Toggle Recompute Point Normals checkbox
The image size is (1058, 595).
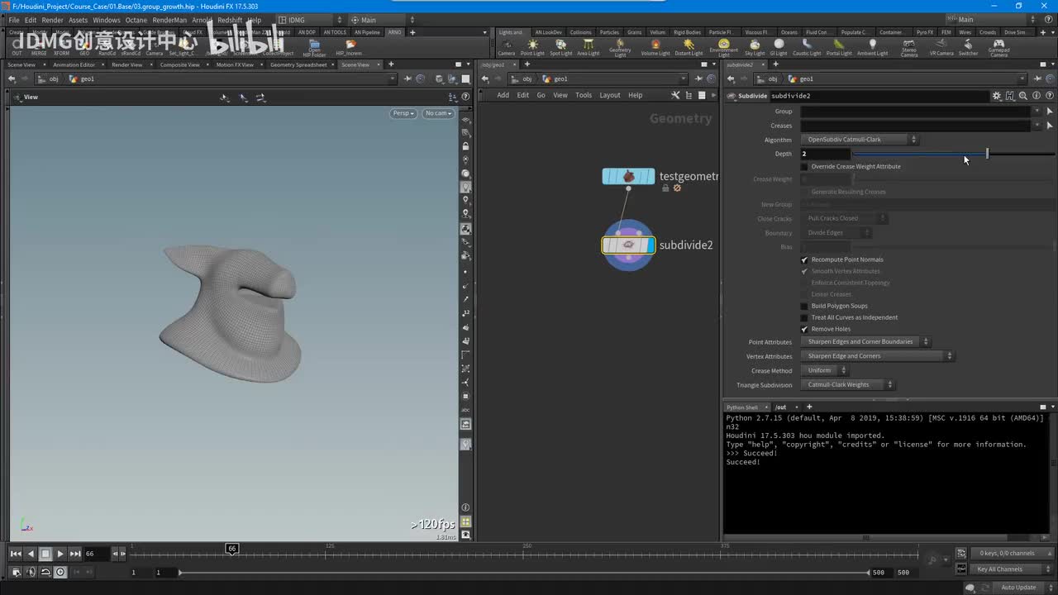coord(804,259)
